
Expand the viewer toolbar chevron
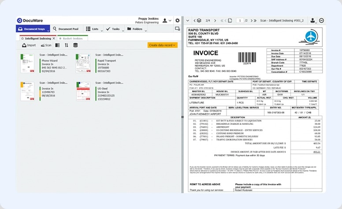tap(188, 21)
